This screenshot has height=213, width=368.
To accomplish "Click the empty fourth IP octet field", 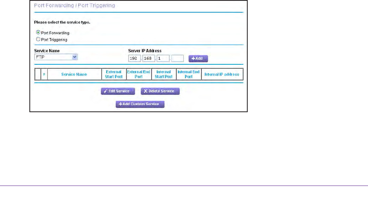I will click(178, 58).
